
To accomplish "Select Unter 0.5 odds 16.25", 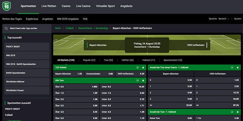I will [123, 87].
